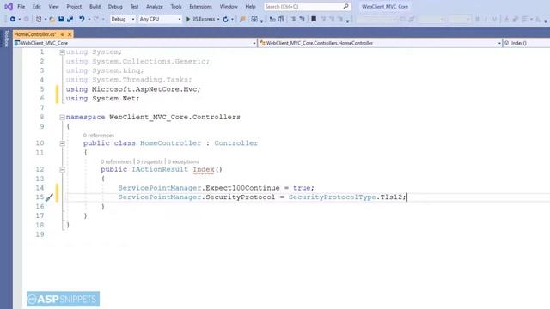Click the Open File folder icon

coord(52,19)
